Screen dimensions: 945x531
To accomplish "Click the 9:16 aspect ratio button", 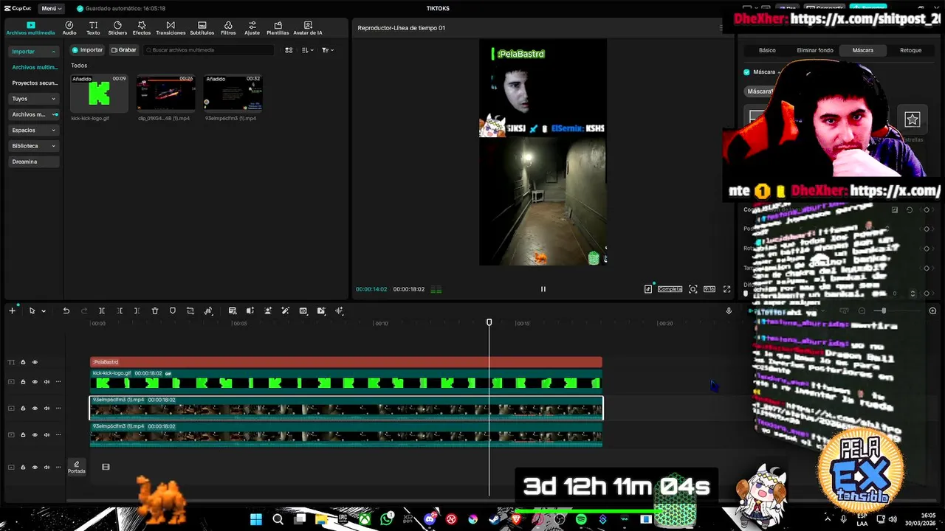I will (709, 289).
